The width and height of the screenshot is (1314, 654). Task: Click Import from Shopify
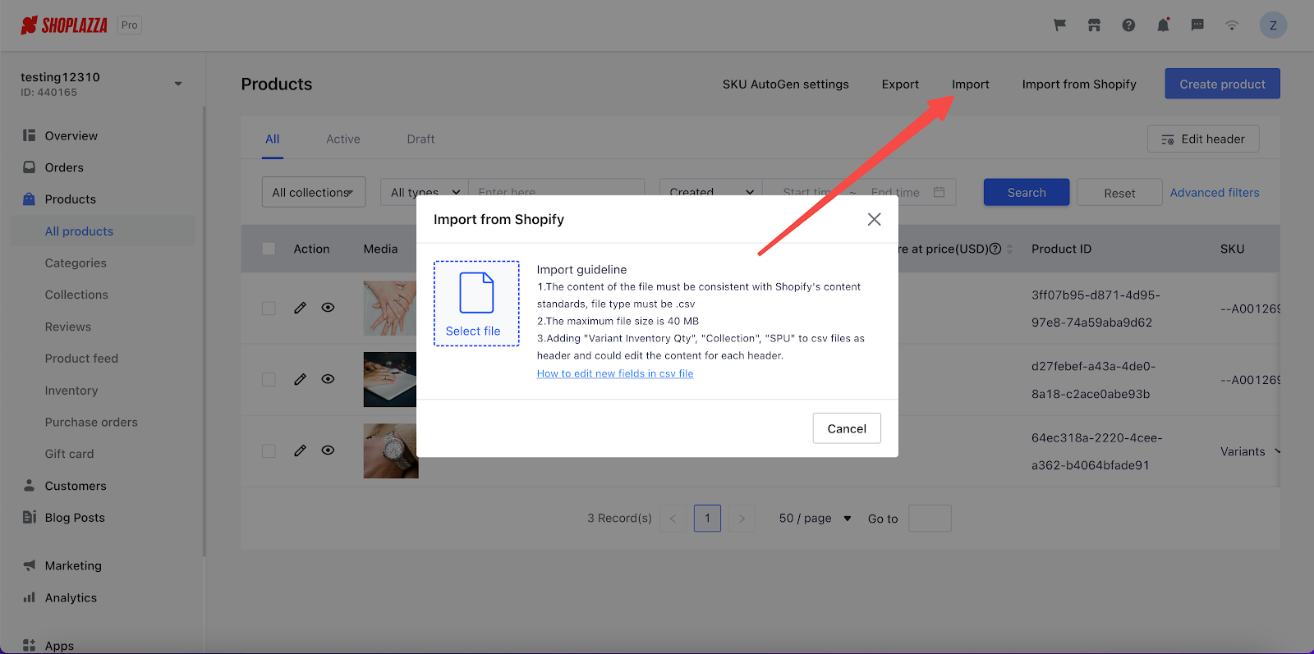tap(1079, 84)
